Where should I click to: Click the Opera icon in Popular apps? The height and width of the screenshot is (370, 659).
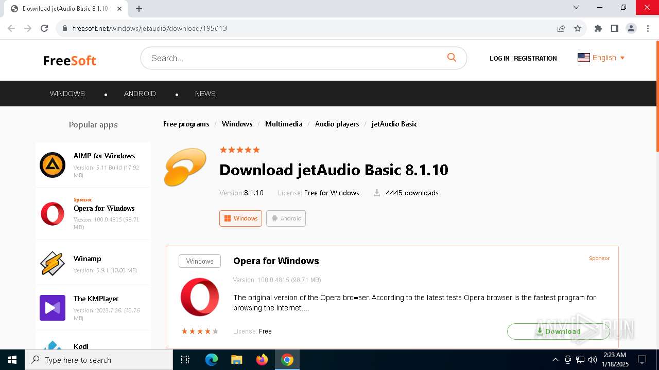coord(53,214)
